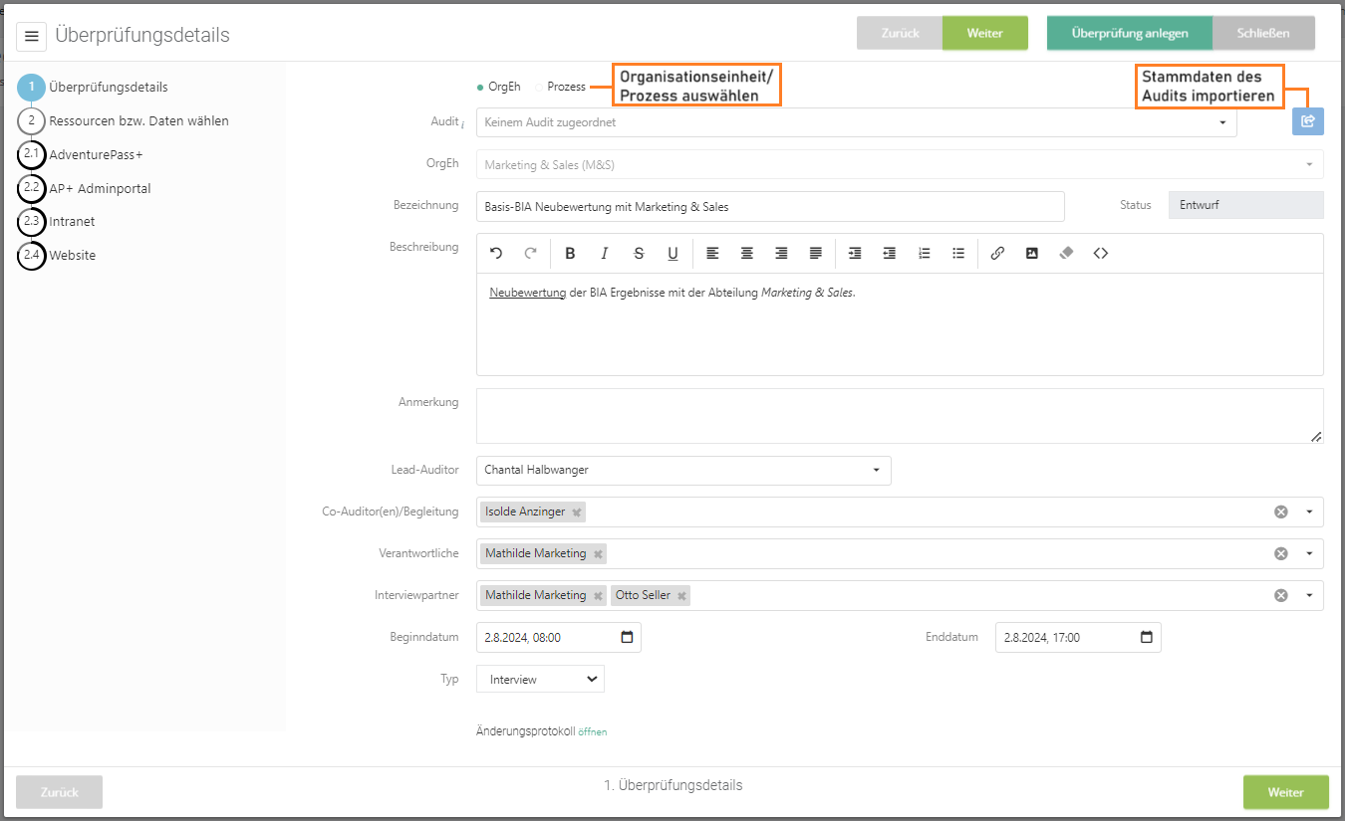Open the Typ Interview dropdown
Image resolution: width=1345 pixels, height=821 pixels.
coord(540,679)
